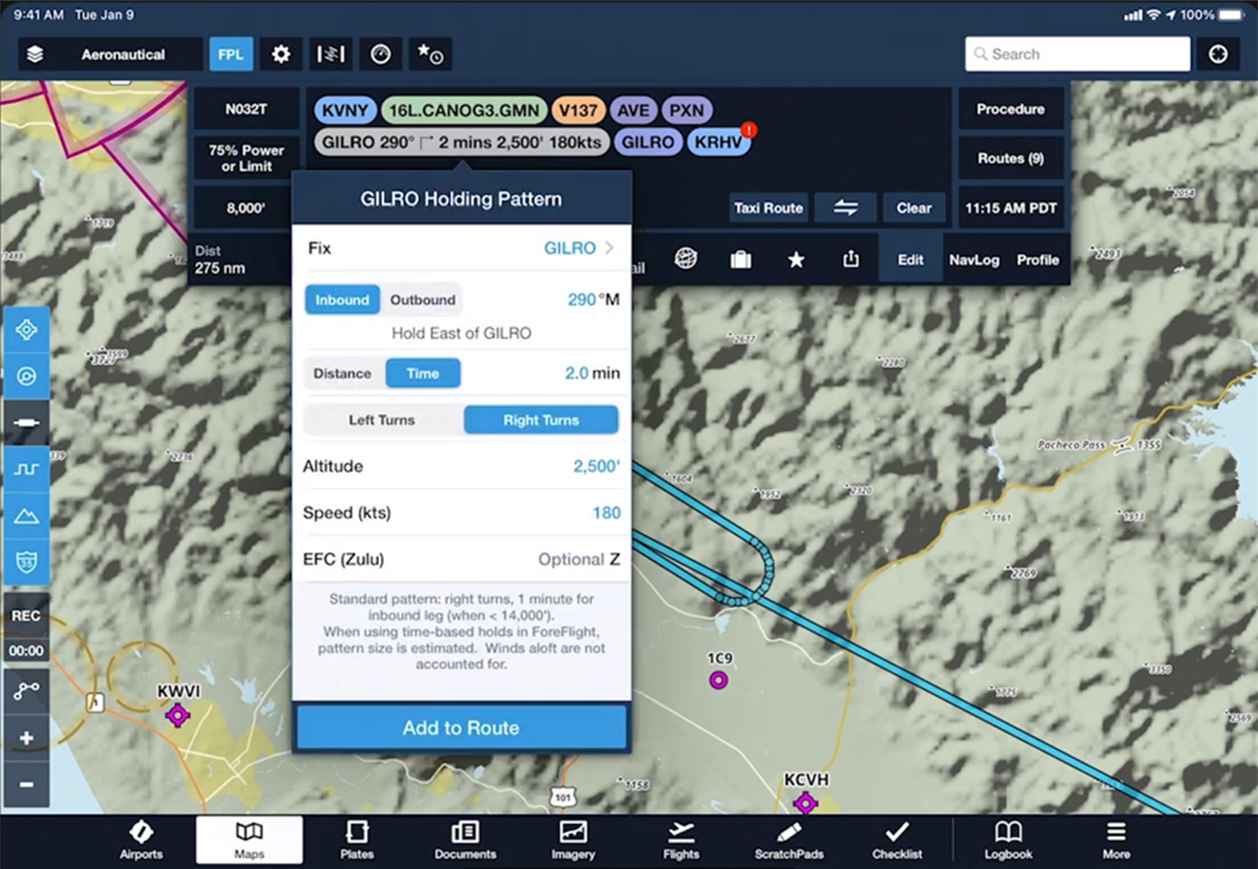Add route to favorites star
Screen dimensions: 1258x869
click(x=796, y=259)
